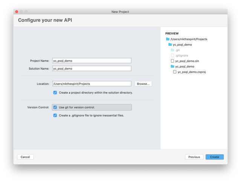Click the top-level yc_psql_demo folder icon
This screenshot has height=182, width=241.
tap(170, 44)
